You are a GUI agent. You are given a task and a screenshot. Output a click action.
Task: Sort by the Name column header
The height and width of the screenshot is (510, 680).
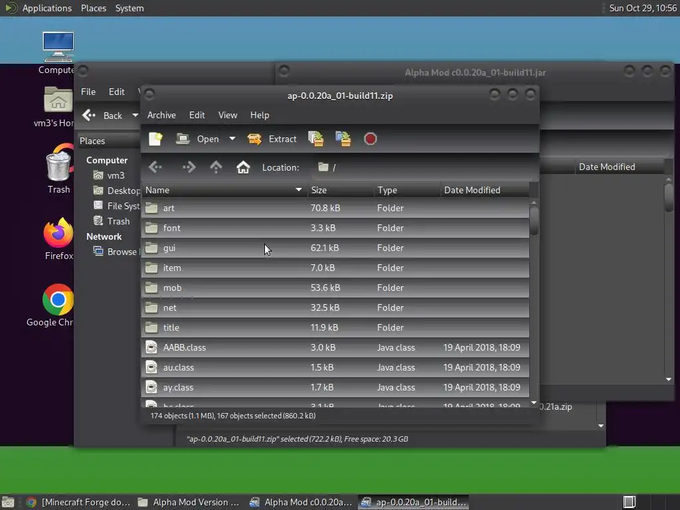click(224, 190)
